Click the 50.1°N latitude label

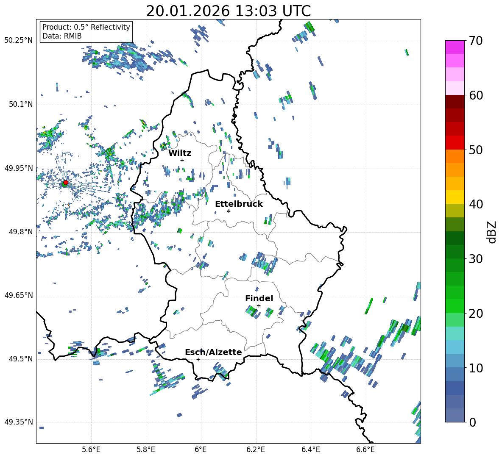tap(21, 104)
